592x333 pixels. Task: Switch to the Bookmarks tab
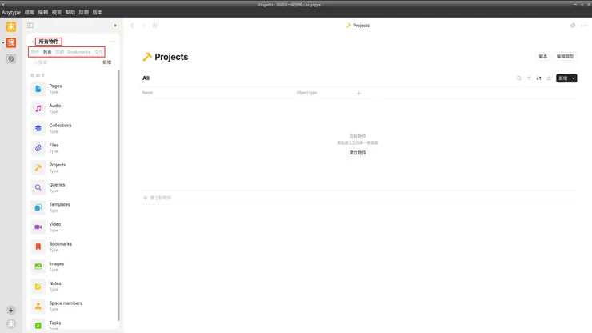(x=79, y=52)
